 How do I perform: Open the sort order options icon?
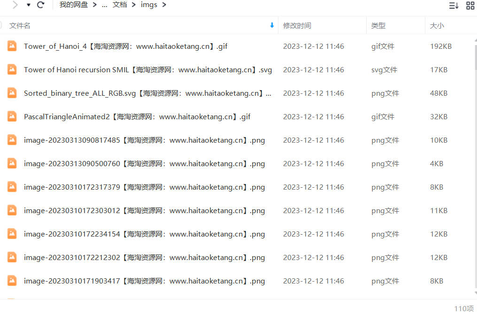click(x=454, y=6)
